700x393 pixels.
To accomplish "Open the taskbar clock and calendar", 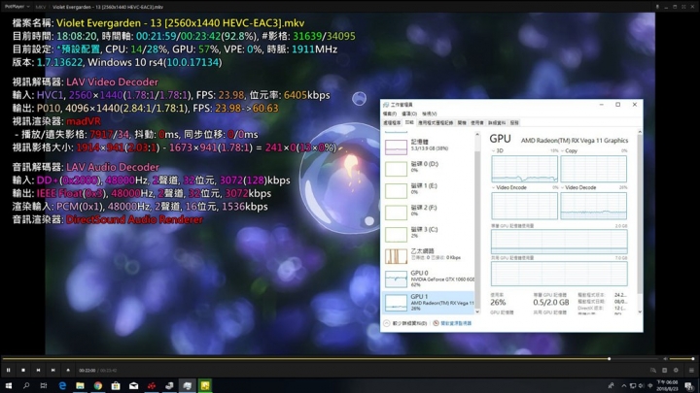I will [667, 385].
